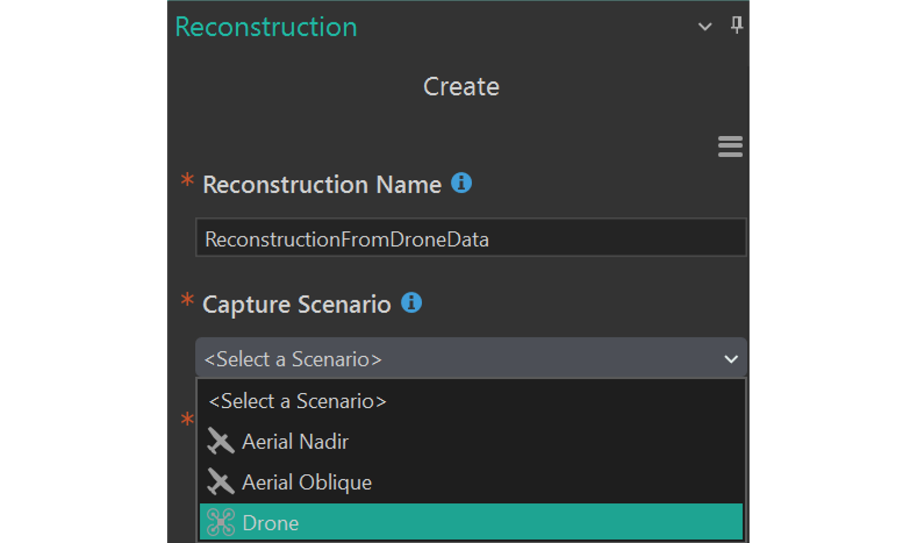Viewport: 917px width, 543px height.
Task: Select Aerial Nadir from the list
Action: click(x=295, y=442)
